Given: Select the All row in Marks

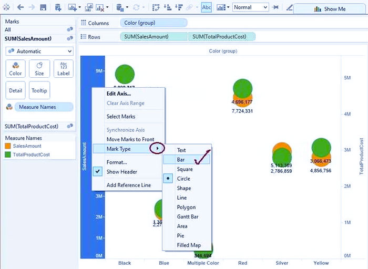Looking at the screenshot, I should click(x=39, y=29).
